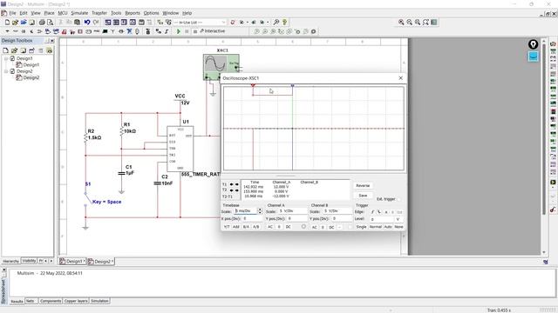The width and height of the screenshot is (558, 313).
Task: Click the Open file icon in main toolbar
Action: 15,22
